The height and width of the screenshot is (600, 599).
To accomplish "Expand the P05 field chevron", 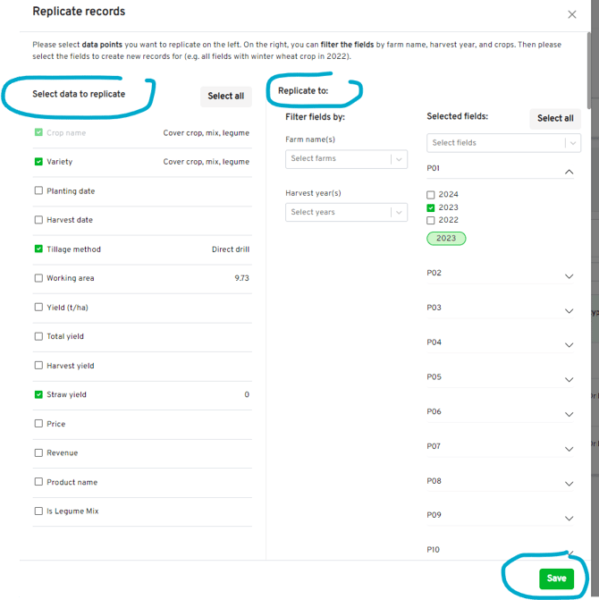I will (x=569, y=380).
